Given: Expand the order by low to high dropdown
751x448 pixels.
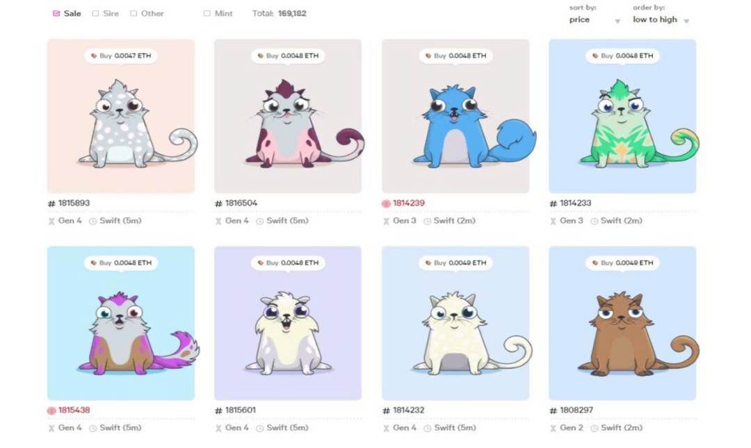Looking at the screenshot, I should point(661,20).
